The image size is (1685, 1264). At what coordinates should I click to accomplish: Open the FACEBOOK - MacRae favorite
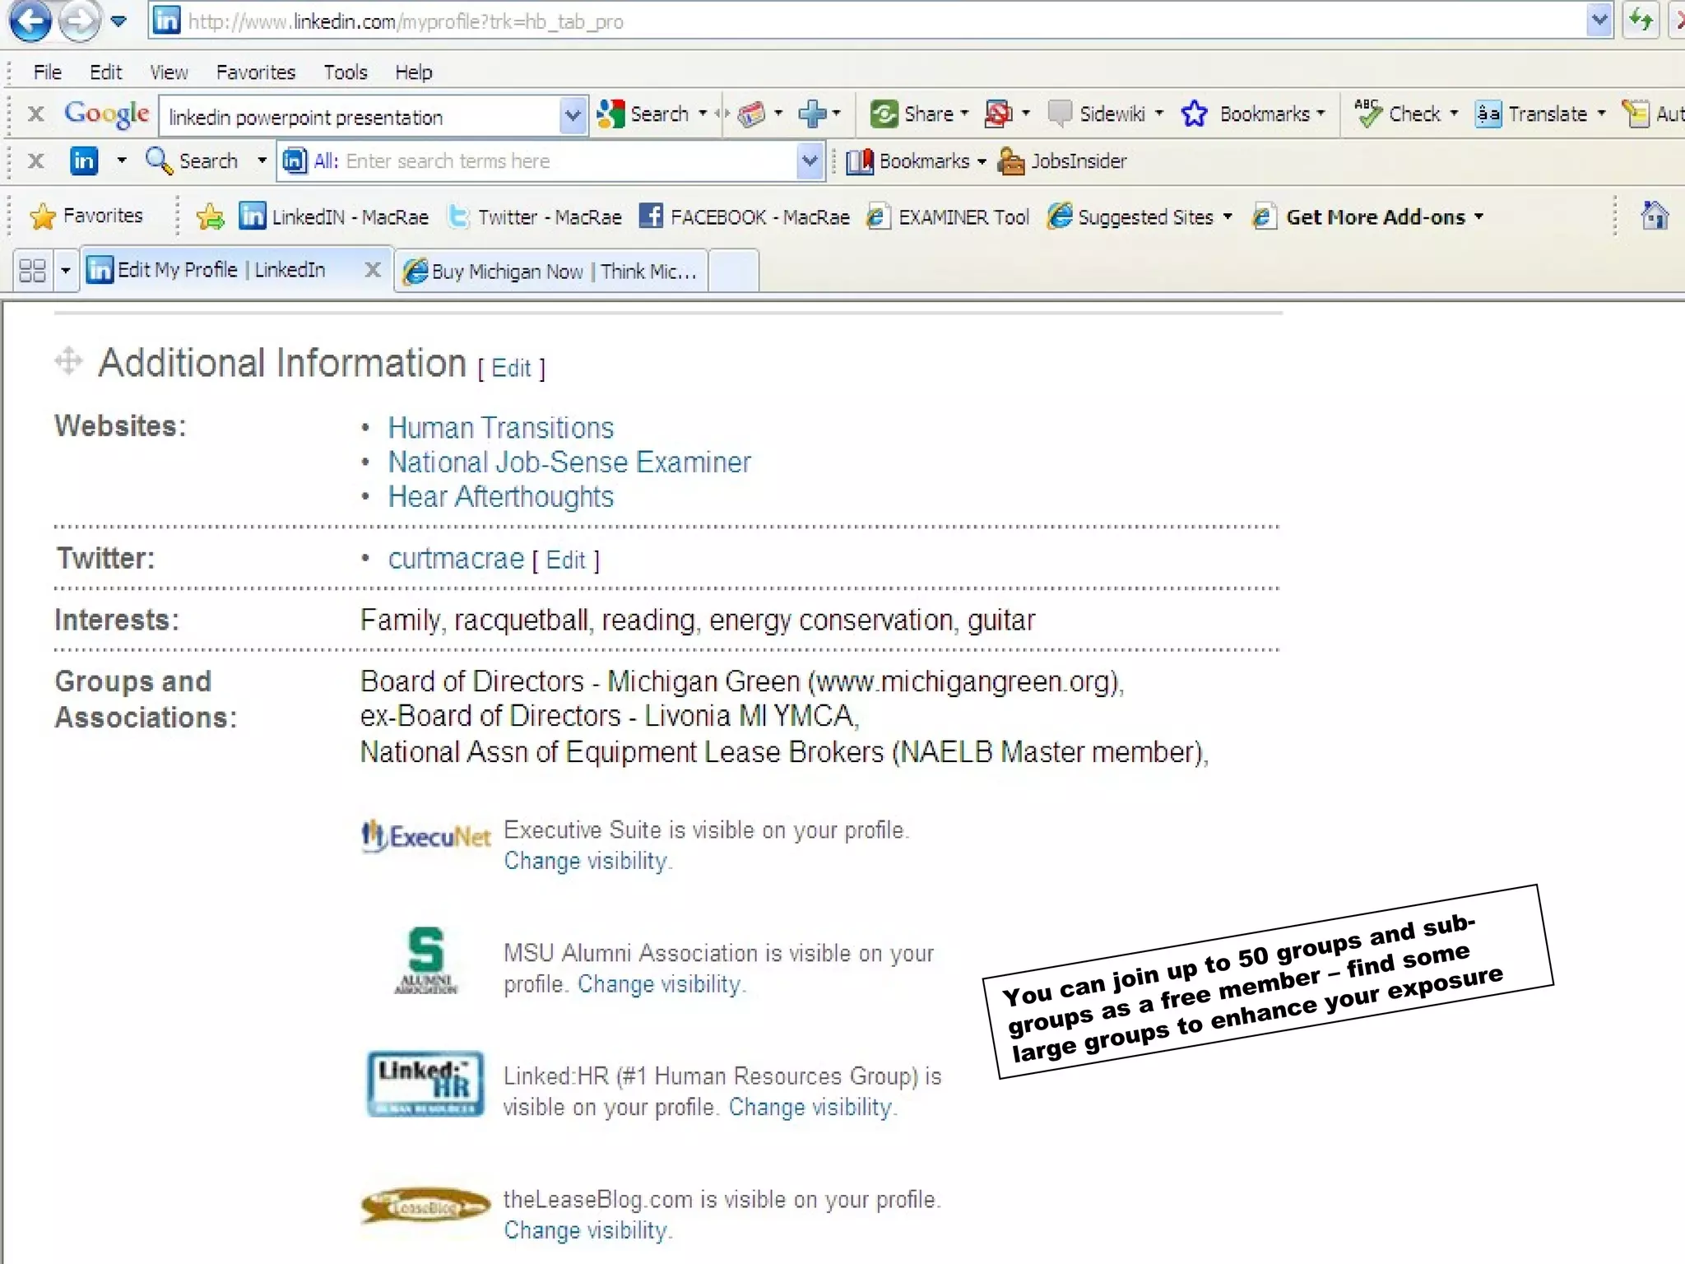(745, 217)
